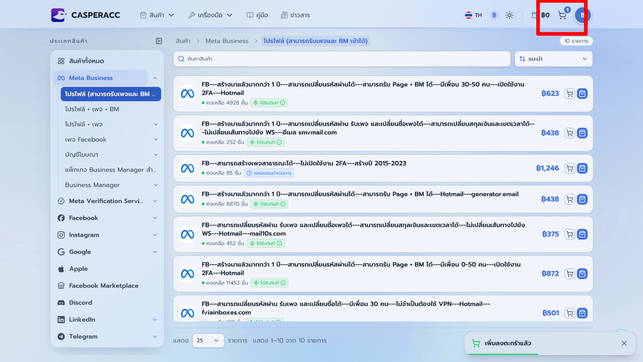This screenshot has width=643, height=362.
Task: Collapse the ประเภทสินค้า sidebar panel icon
Action: click(159, 41)
